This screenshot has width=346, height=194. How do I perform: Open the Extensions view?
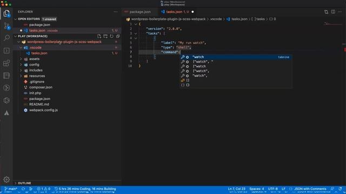click(x=6, y=63)
